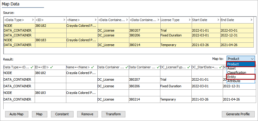Select result cell 380207
Image resolution: width=258 pixels, height=121 pixels.
(144, 79)
